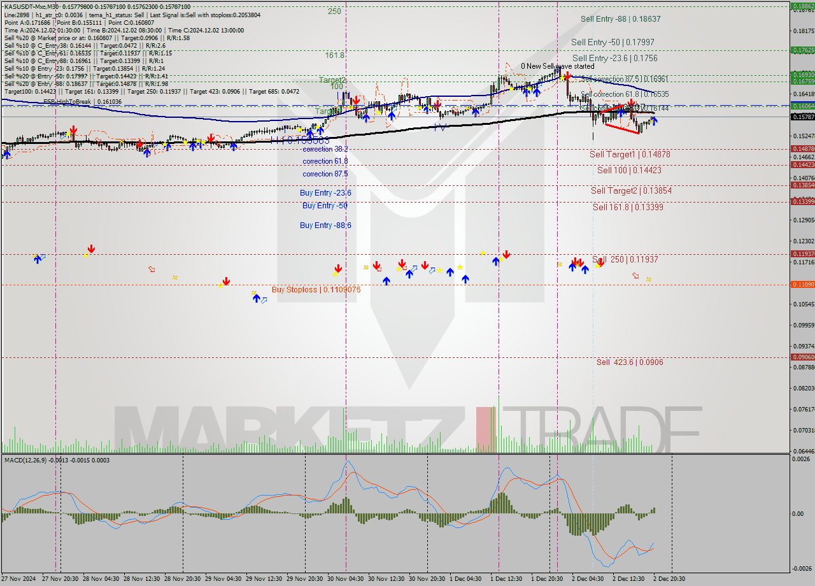Screen dimensions: 815x586
Task: Click the green '250' Fibonacci level label
Action: click(335, 11)
